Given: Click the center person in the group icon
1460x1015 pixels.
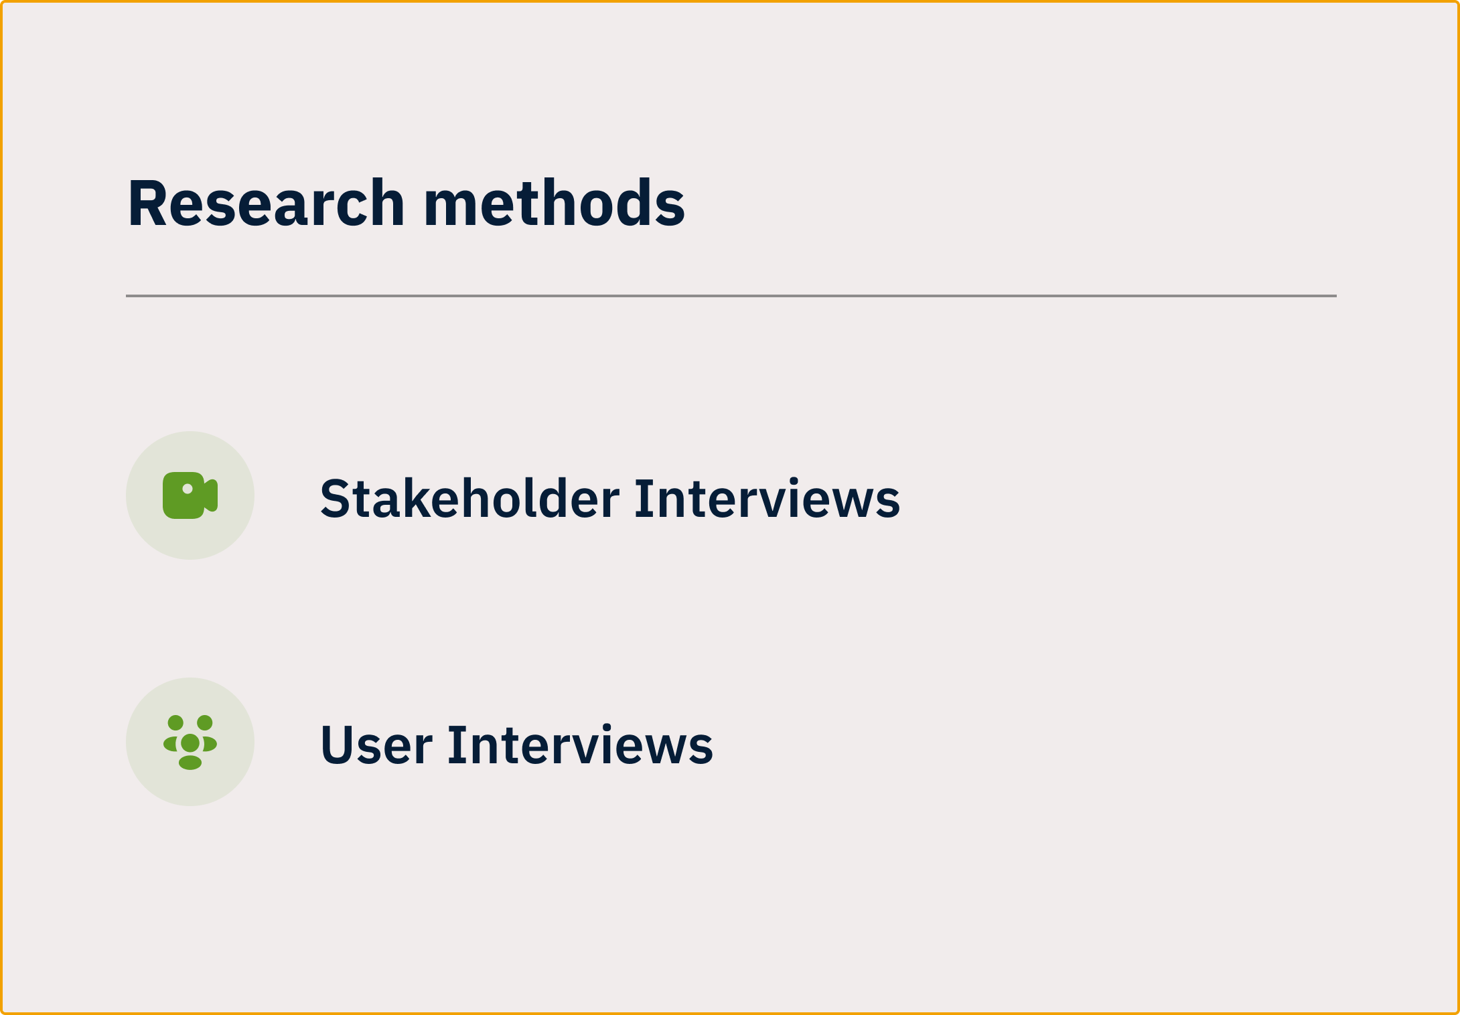Looking at the screenshot, I should [x=190, y=743].
